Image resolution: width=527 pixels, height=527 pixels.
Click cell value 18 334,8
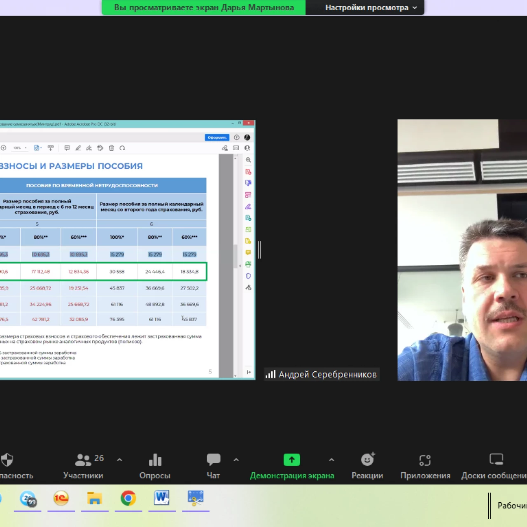[x=189, y=272]
